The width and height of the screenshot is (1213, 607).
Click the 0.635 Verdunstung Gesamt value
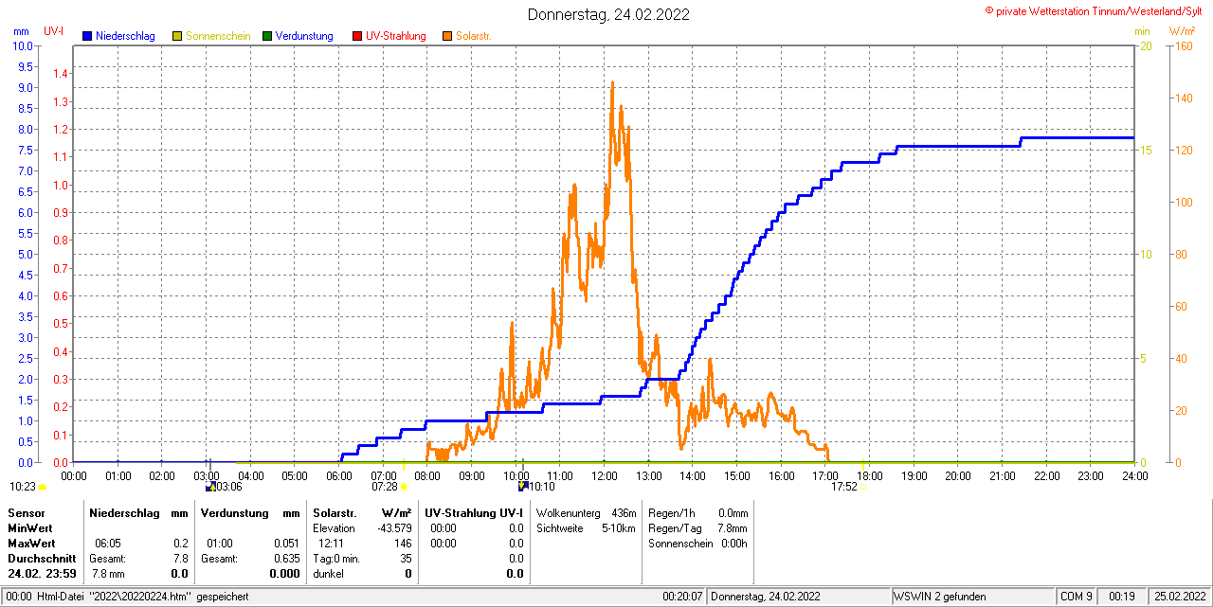pyautogui.click(x=285, y=559)
